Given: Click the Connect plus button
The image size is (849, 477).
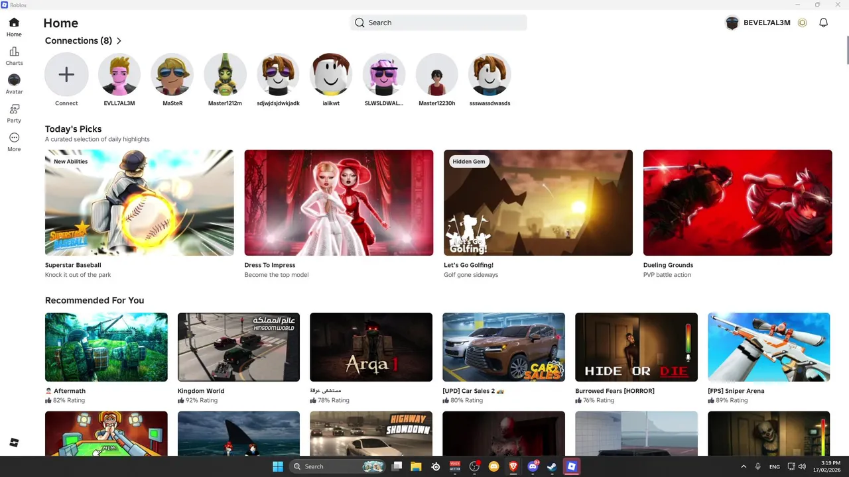Looking at the screenshot, I should tap(66, 75).
